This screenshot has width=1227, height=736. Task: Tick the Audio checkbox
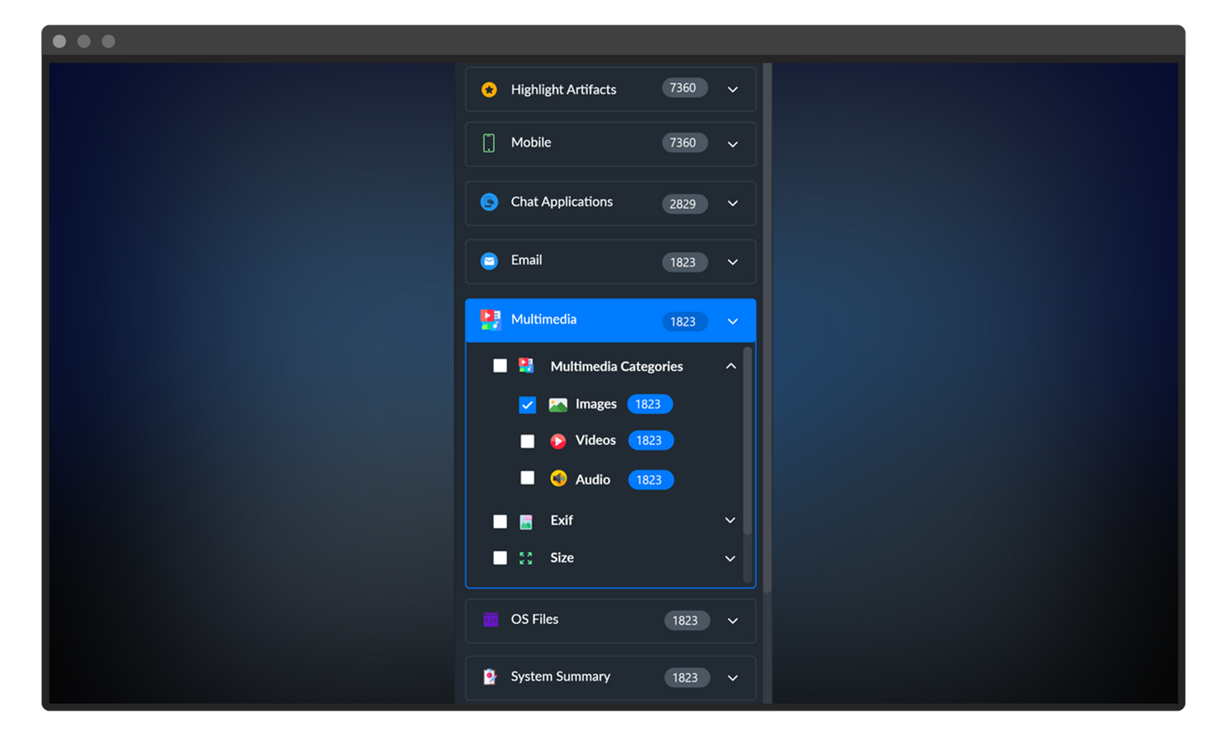(x=527, y=479)
